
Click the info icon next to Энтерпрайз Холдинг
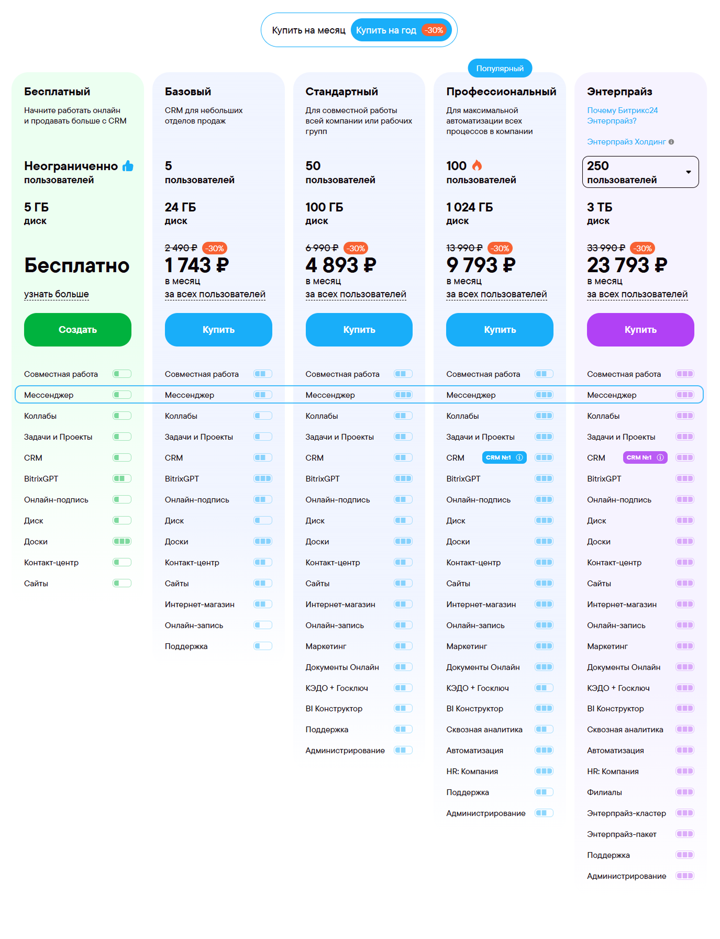click(x=671, y=142)
